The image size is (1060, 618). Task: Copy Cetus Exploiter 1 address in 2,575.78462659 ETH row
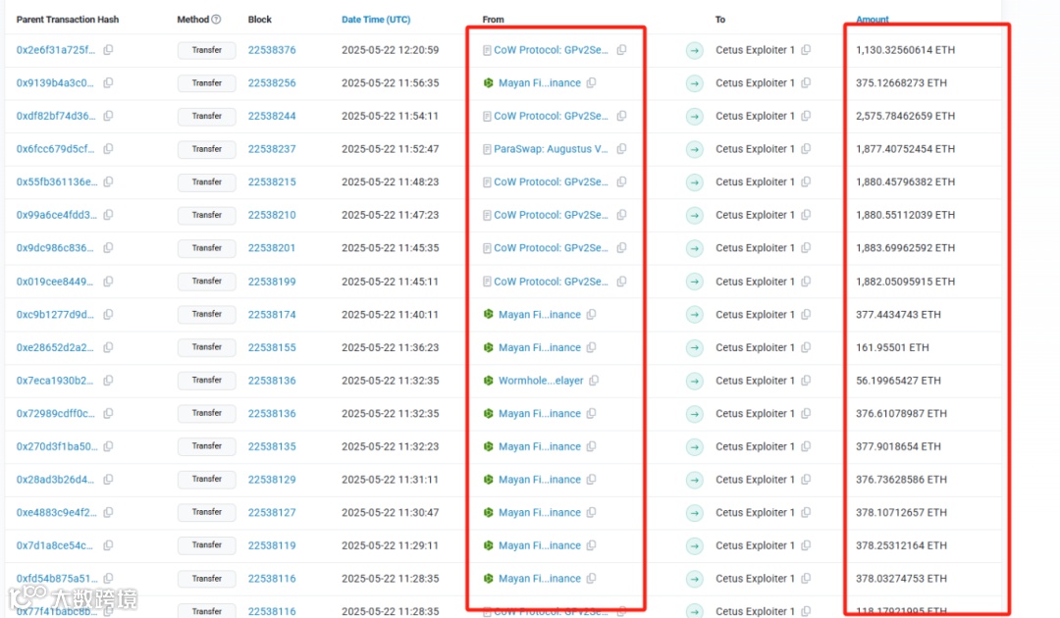coord(806,116)
